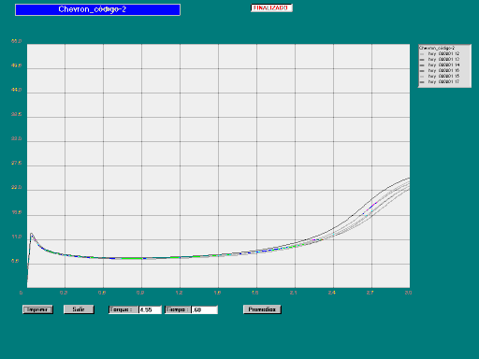
Task: Select the Tiempo value field
Action: [204, 309]
